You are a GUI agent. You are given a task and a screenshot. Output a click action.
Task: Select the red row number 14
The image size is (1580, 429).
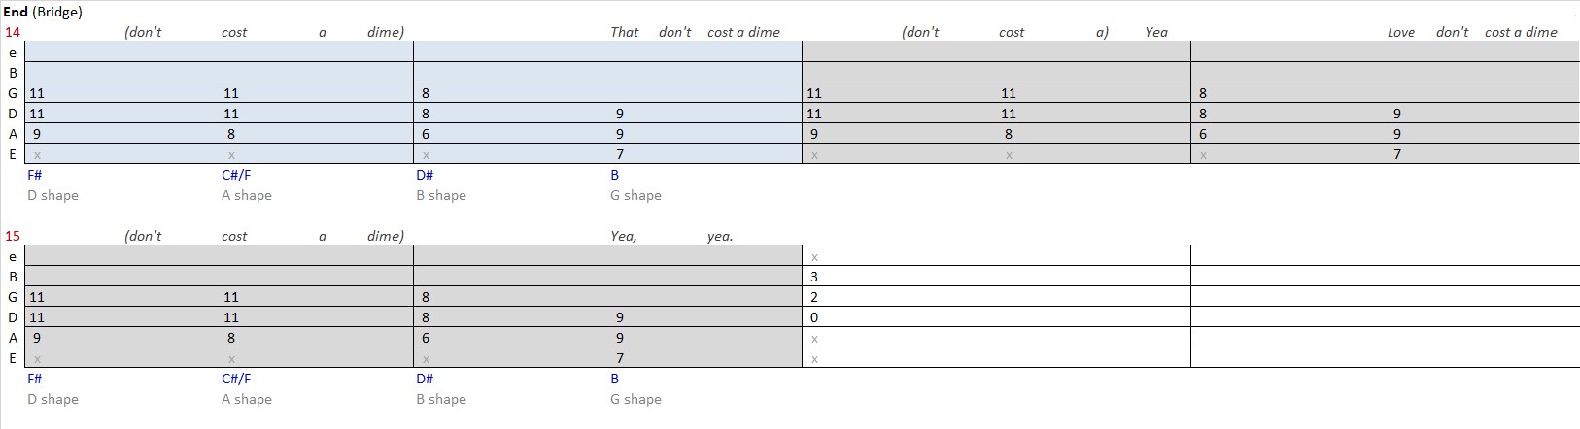click(13, 32)
